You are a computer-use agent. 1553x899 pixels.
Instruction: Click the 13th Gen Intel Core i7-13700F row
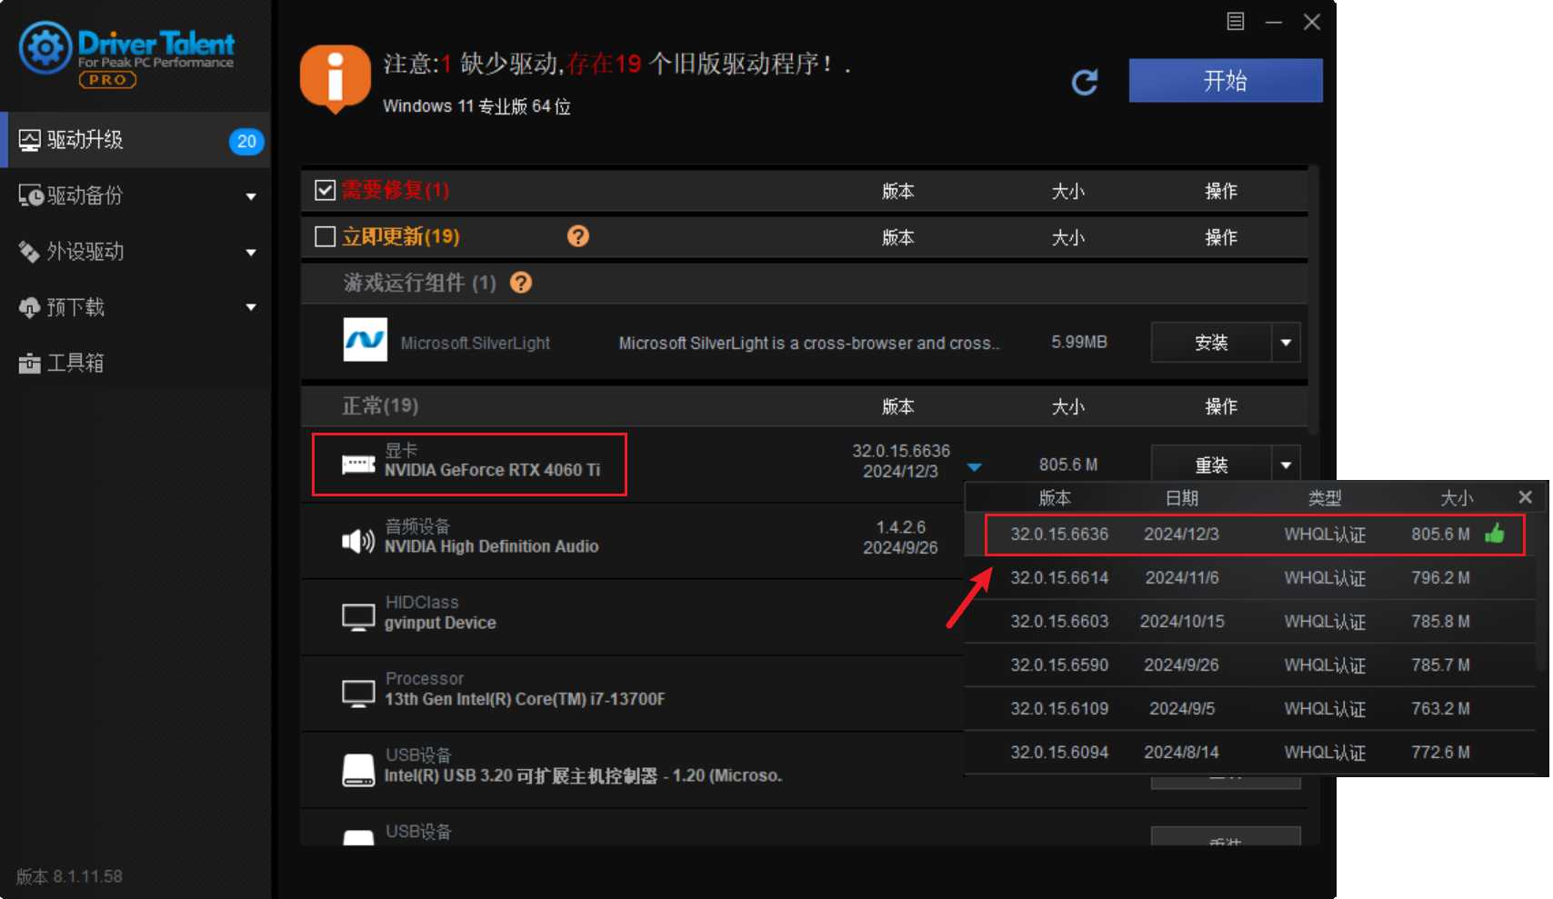point(634,694)
